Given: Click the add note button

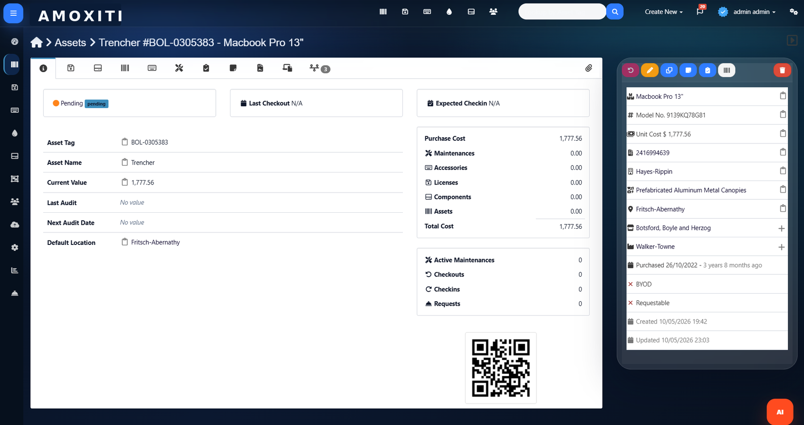Looking at the screenshot, I should coord(688,70).
